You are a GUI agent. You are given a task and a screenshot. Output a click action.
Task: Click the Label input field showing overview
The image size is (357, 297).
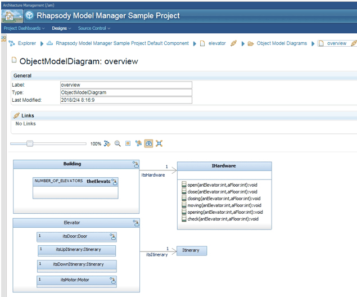(126, 85)
